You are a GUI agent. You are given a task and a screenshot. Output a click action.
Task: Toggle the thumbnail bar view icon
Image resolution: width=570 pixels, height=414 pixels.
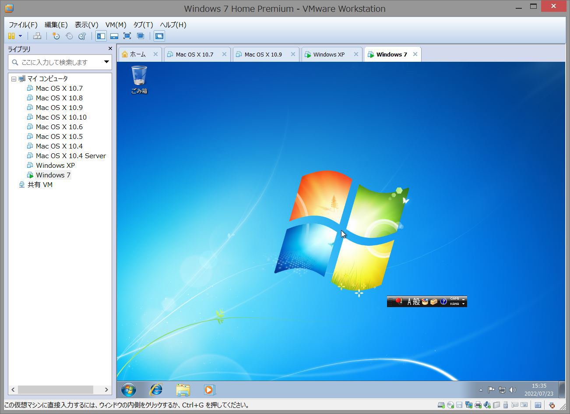coord(114,36)
